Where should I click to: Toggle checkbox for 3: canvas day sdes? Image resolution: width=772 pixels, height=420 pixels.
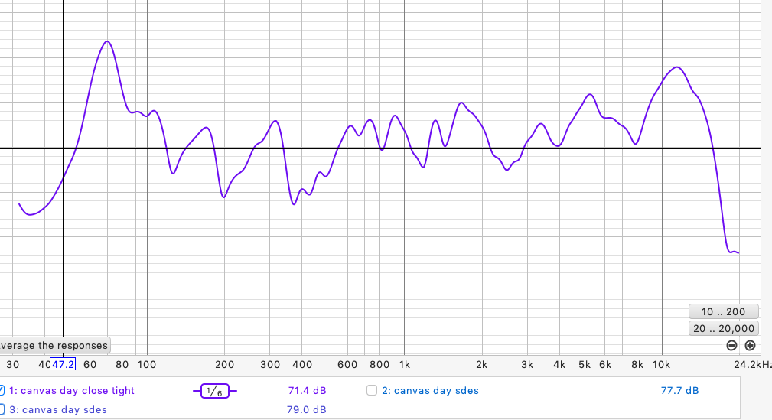[2, 409]
